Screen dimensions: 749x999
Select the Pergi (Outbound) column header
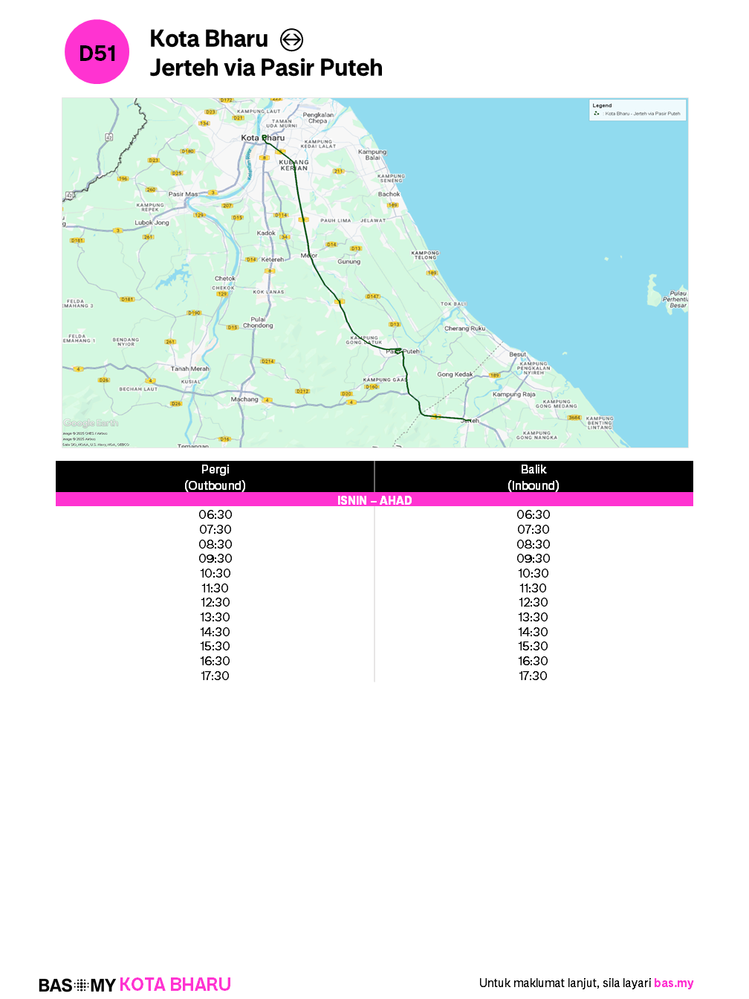coord(215,477)
